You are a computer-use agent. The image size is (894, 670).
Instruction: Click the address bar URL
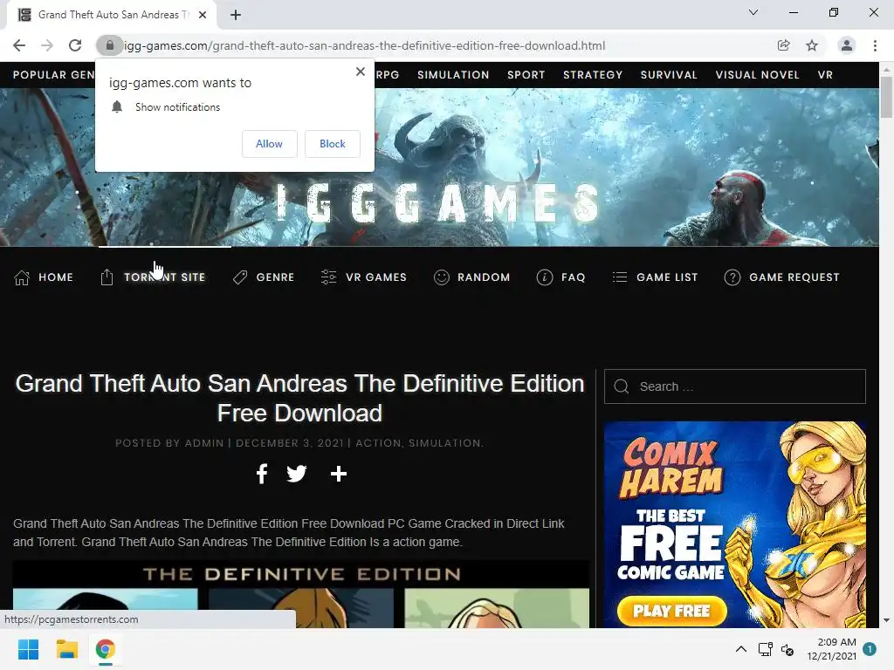tap(365, 45)
